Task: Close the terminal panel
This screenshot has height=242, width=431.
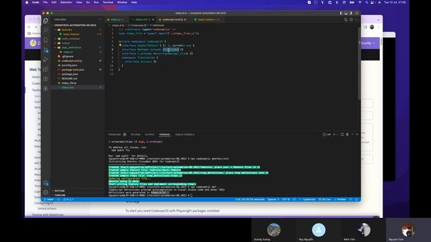Action: (x=357, y=134)
